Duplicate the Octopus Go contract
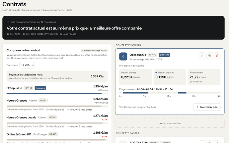229x143 pixels. (210, 56)
